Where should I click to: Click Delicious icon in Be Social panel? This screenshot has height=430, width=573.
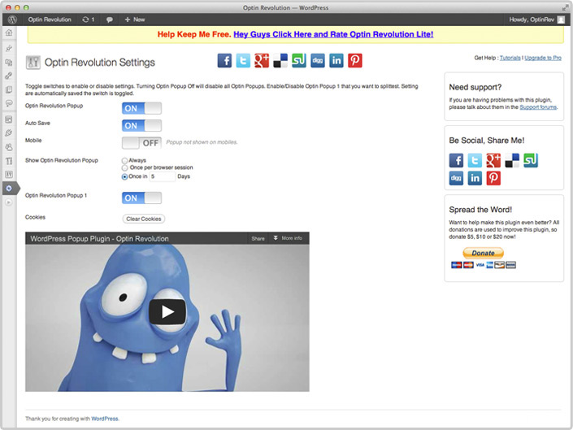pos(512,160)
